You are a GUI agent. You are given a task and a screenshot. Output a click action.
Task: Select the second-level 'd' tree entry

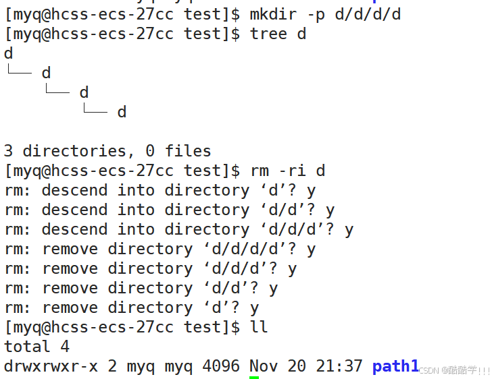(x=46, y=73)
